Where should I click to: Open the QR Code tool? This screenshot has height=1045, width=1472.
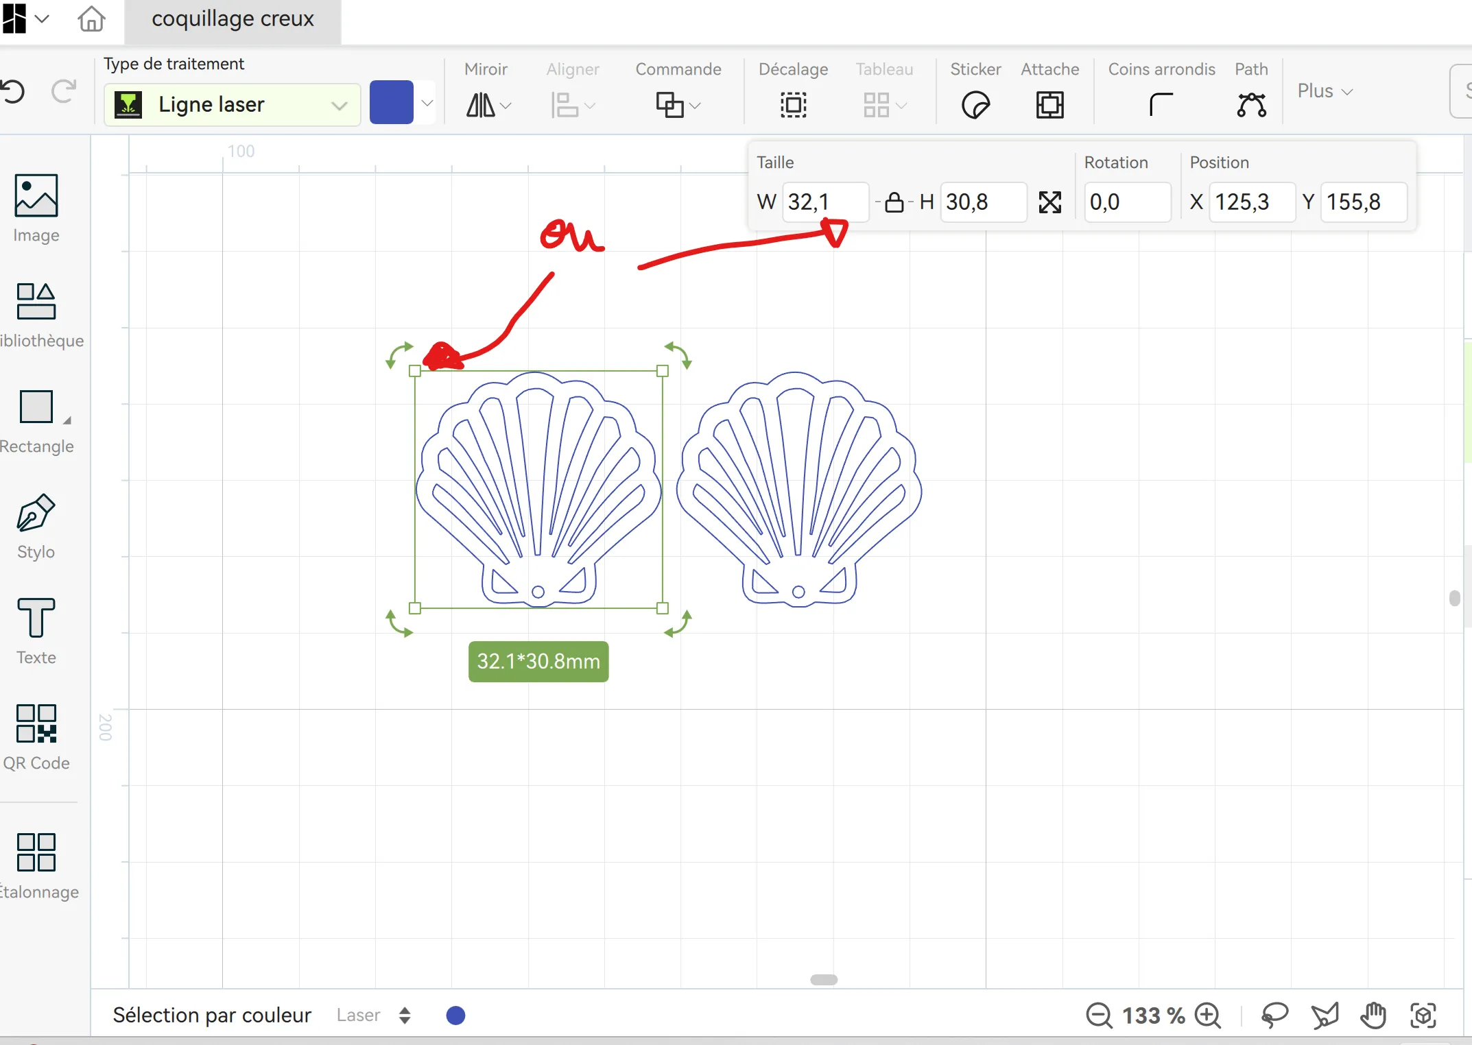[x=35, y=724]
